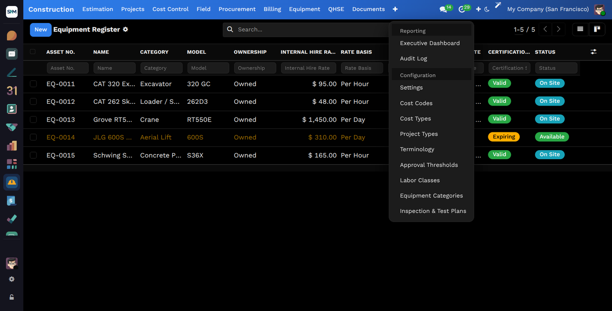Open the handshake app icon in the sidebar
Image resolution: width=612 pixels, height=311 pixels.
pyautogui.click(x=12, y=127)
